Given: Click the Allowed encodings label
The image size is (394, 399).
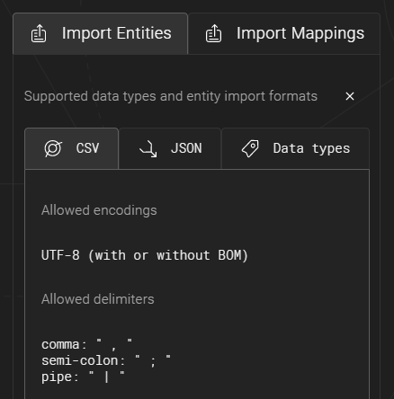Looking at the screenshot, I should (99, 210).
